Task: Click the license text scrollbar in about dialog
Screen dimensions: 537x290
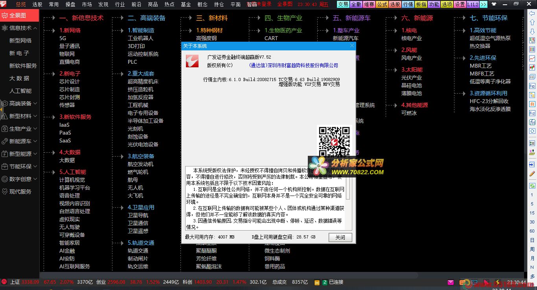Action: click(x=348, y=199)
